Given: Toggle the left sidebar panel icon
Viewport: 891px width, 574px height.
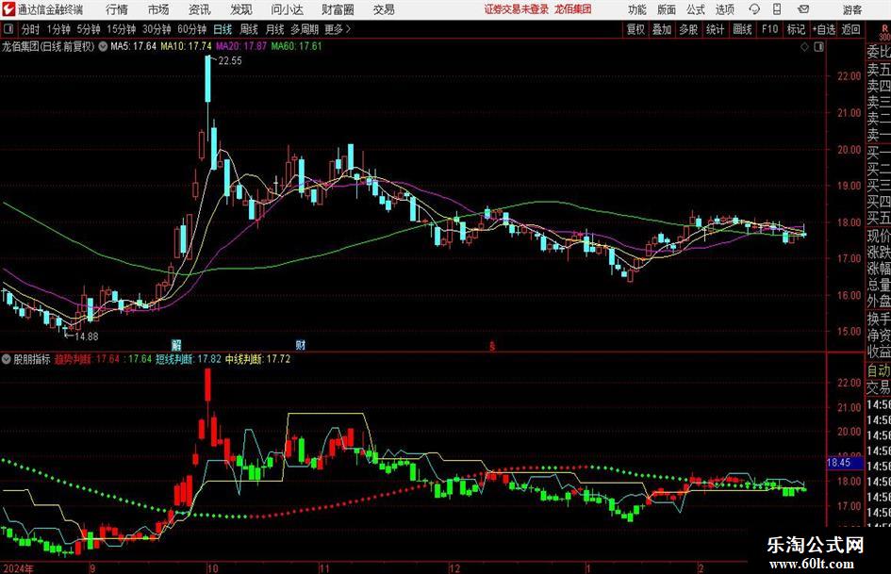Looking at the screenshot, I should tap(8, 29).
